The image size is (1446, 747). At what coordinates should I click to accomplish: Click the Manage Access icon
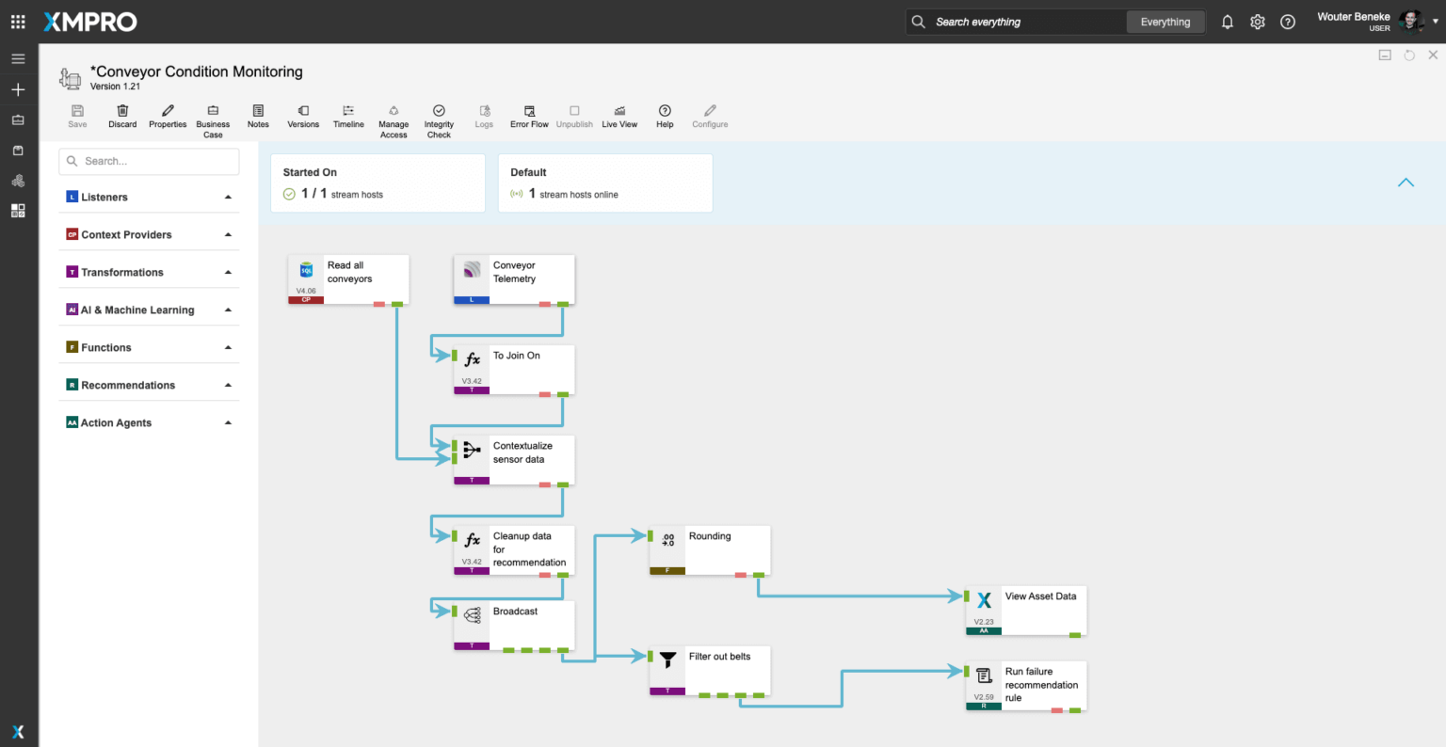[x=394, y=111]
